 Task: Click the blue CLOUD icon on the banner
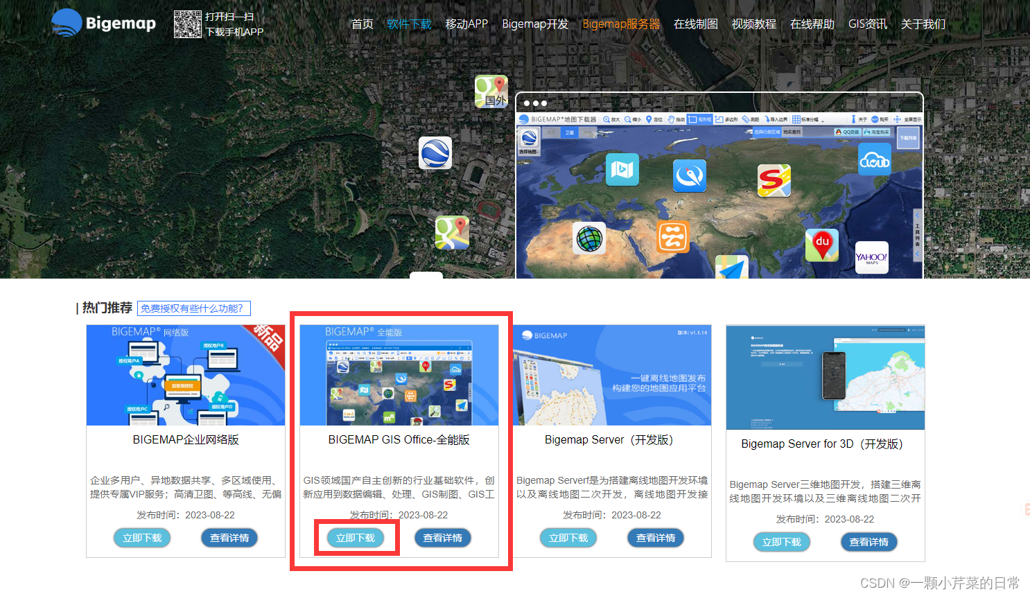point(875,159)
